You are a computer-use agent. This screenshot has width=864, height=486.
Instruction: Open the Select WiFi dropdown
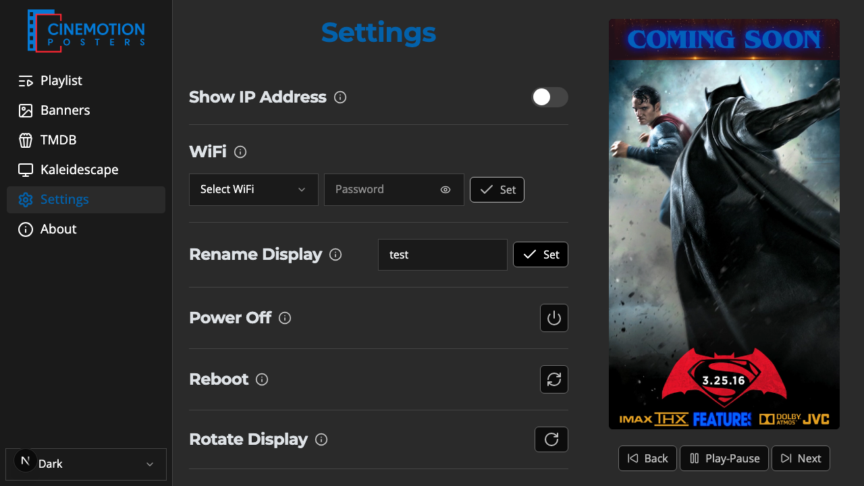tap(254, 190)
